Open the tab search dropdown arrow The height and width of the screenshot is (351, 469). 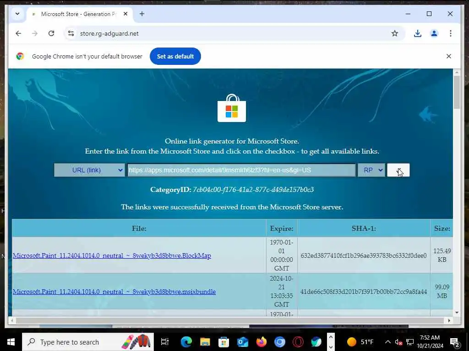(17, 14)
